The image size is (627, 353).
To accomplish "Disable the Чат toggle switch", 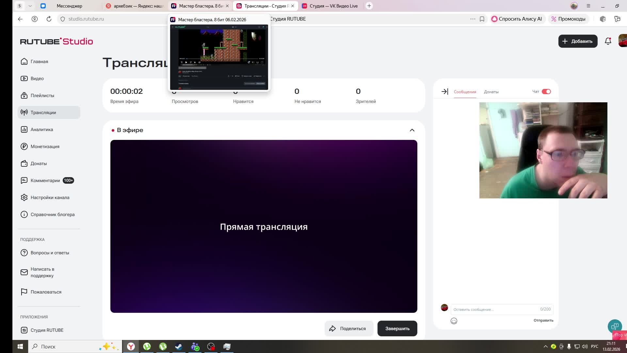I will [x=546, y=92].
